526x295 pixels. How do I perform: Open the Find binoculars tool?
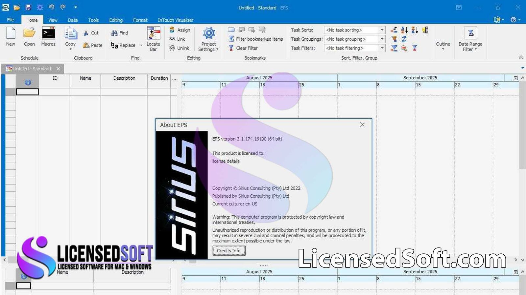120,33
